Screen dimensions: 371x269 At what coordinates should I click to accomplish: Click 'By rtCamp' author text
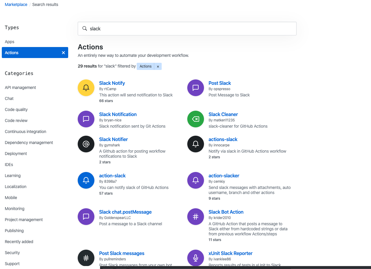click(108, 89)
